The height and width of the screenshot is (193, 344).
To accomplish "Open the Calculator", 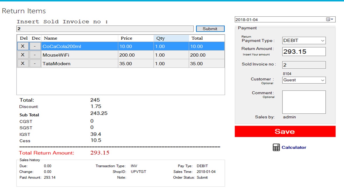I will 289,147.
